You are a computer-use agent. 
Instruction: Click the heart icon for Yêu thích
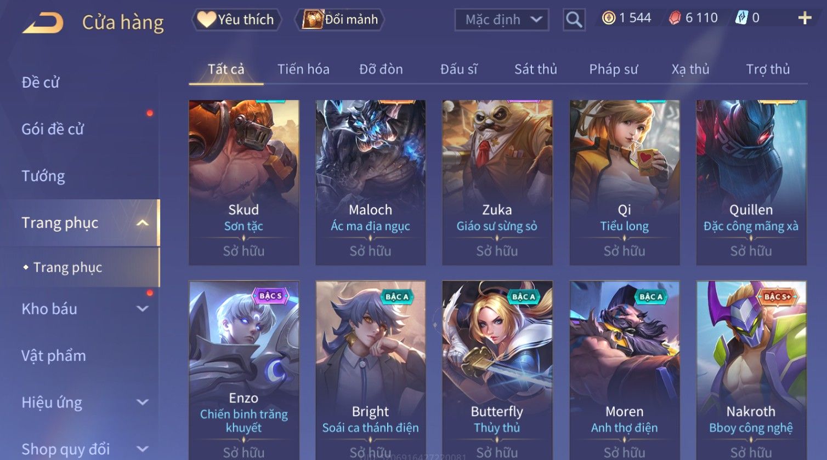pos(206,20)
